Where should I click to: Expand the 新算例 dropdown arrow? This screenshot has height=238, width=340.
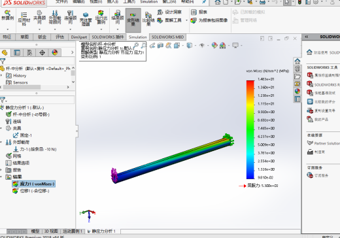pos(7,29)
